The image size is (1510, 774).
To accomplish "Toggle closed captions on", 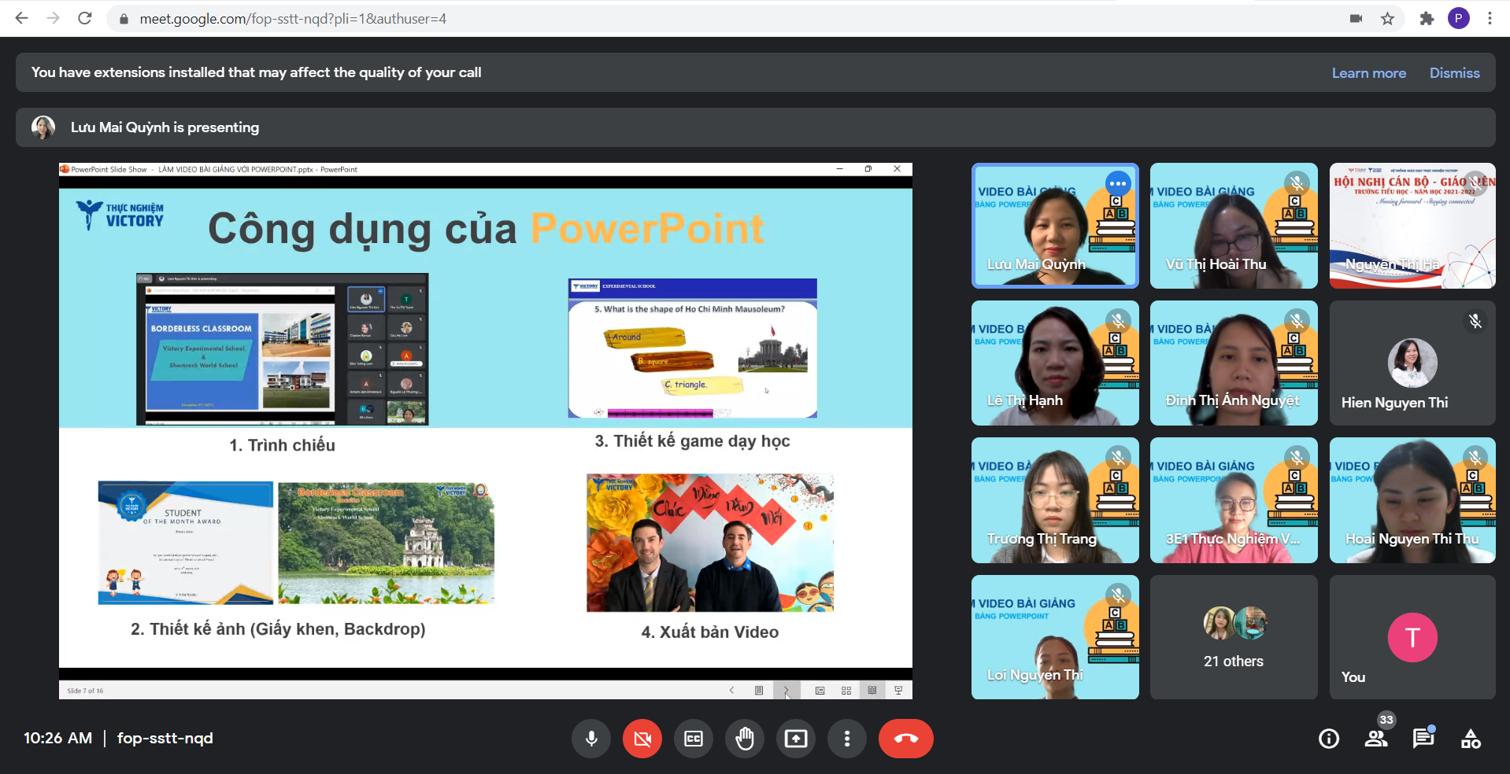I will point(694,739).
